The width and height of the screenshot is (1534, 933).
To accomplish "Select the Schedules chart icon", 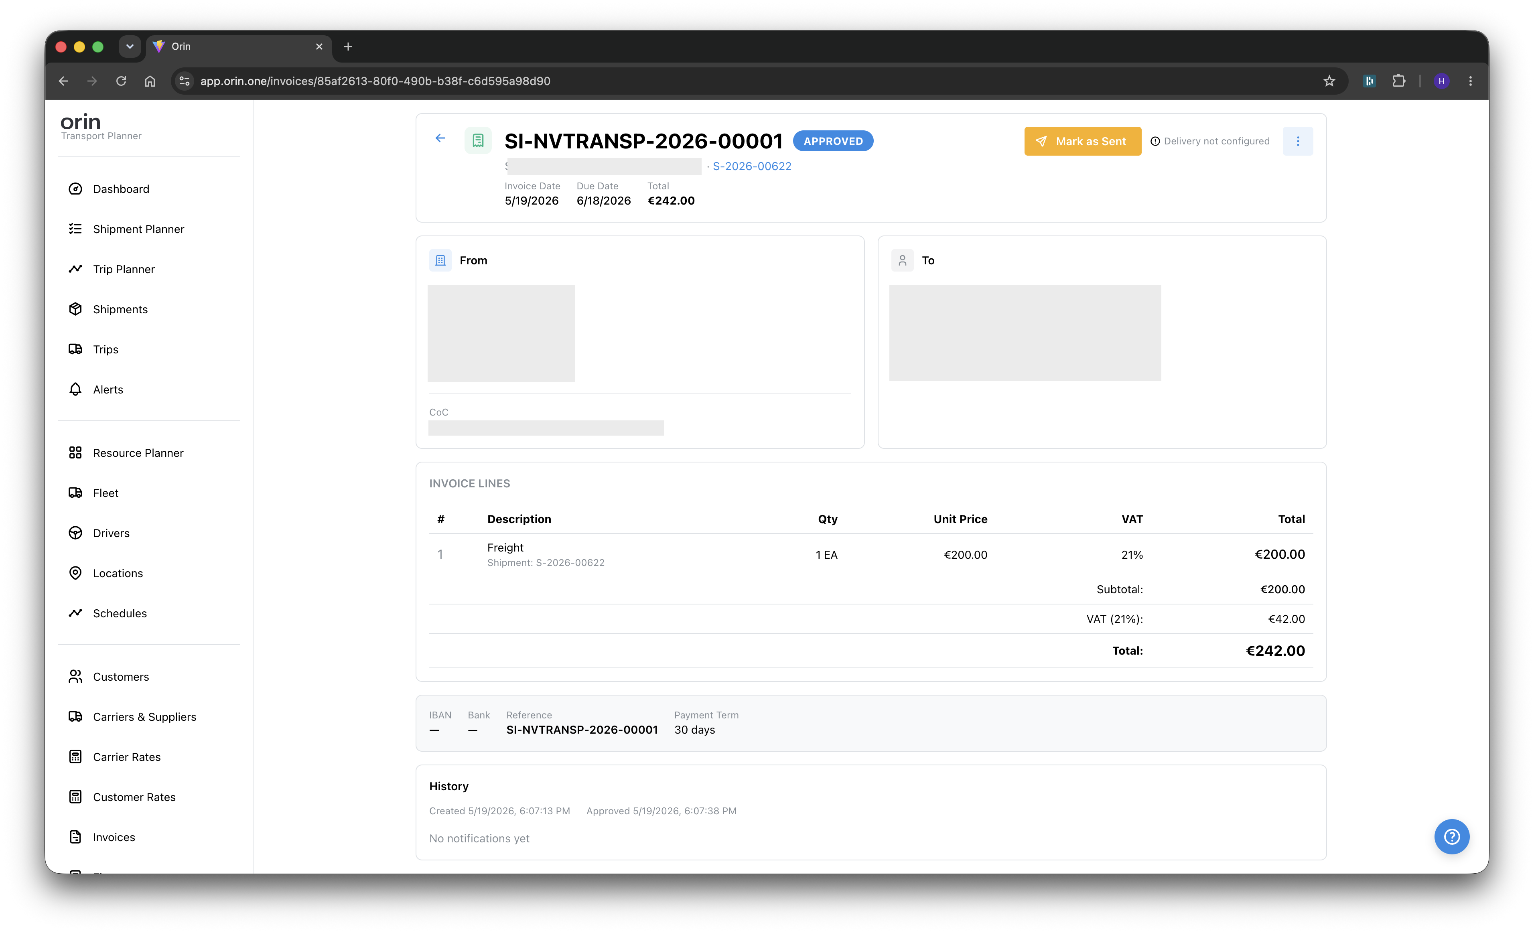I will [x=75, y=613].
